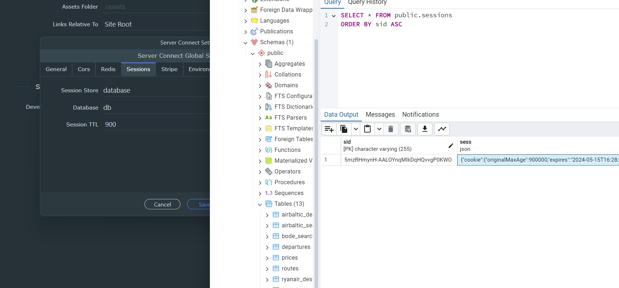The image size is (619, 288).
Task: Click the Functions tree icon
Action: 269,150
